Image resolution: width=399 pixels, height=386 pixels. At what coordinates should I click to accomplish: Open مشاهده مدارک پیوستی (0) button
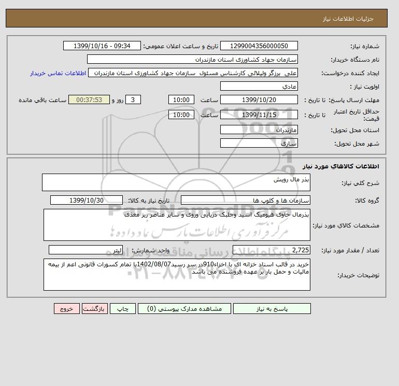(x=184, y=309)
